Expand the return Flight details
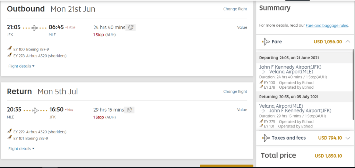Viewport: 355px width, 168px height. 21,149
